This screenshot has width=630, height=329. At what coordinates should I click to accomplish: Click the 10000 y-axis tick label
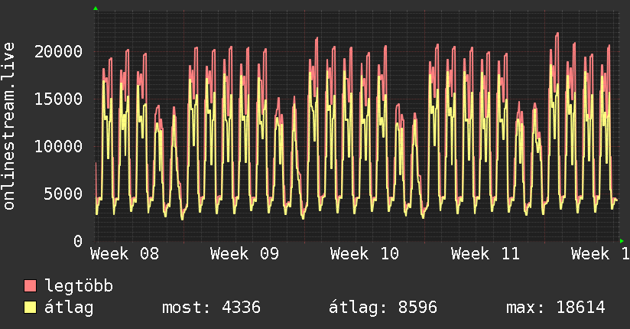(58, 146)
